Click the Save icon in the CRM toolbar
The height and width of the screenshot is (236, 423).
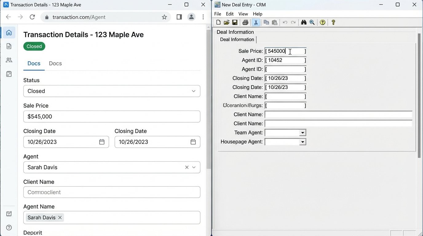pyautogui.click(x=235, y=22)
